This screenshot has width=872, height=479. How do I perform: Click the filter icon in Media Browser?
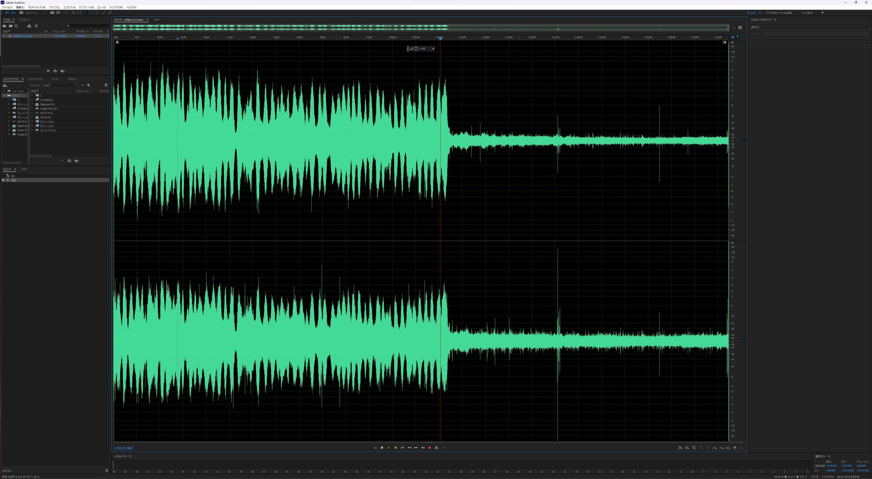[106, 85]
